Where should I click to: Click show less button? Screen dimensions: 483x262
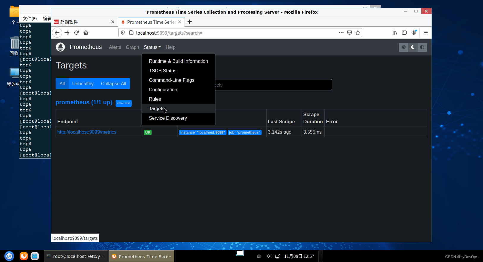[124, 103]
